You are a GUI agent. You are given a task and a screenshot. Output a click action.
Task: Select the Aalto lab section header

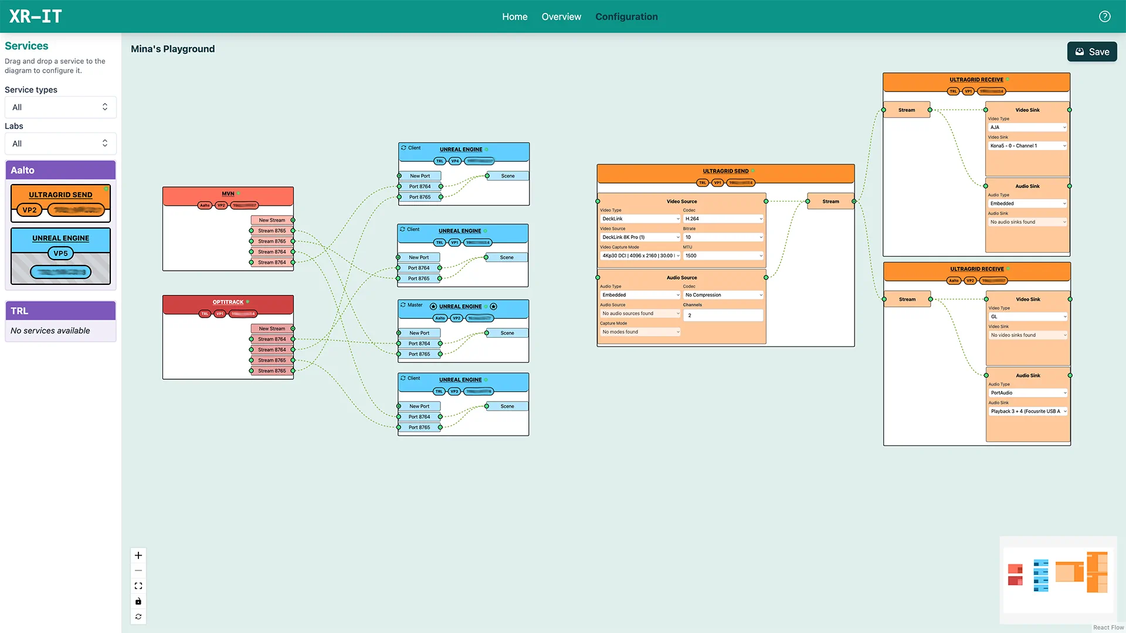60,170
